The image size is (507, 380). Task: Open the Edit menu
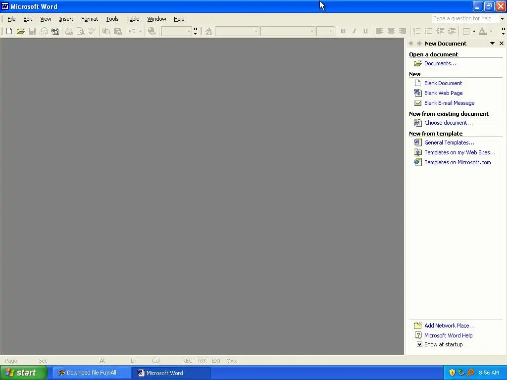tap(28, 19)
